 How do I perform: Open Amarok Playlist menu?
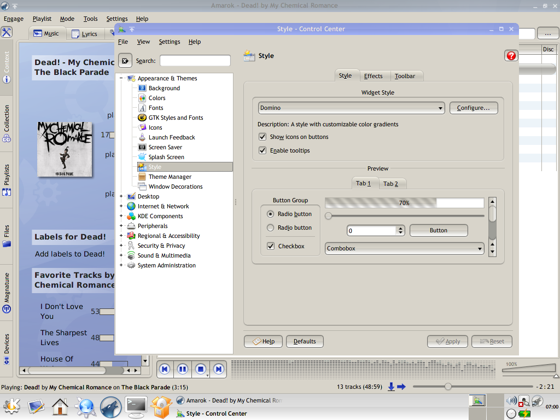(x=42, y=19)
